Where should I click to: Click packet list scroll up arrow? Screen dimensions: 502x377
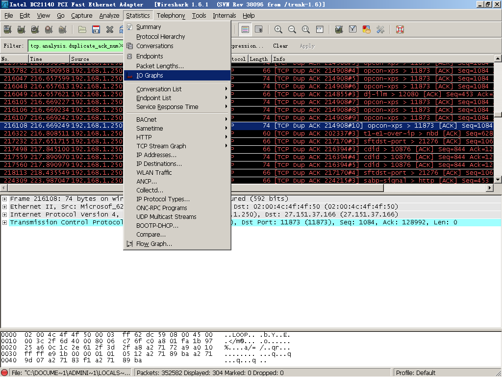498,58
